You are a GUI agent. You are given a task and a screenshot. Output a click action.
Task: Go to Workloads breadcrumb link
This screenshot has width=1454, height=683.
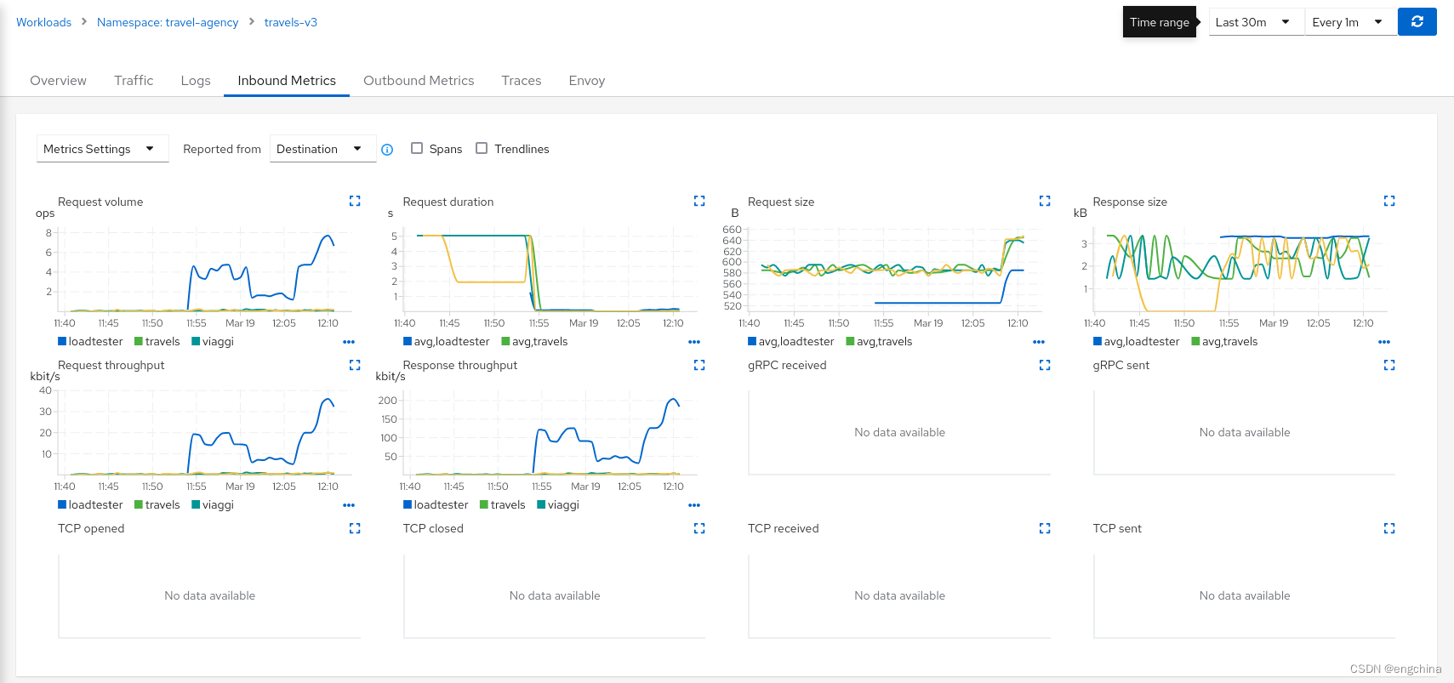(43, 22)
